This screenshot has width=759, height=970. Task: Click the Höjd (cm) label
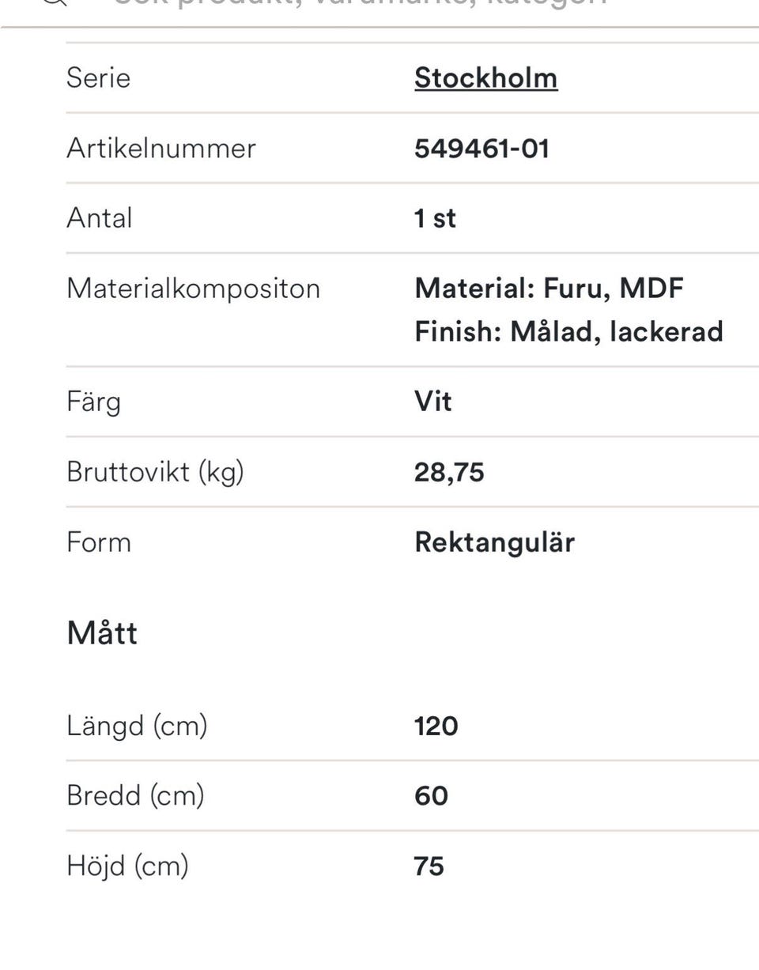[127, 866]
